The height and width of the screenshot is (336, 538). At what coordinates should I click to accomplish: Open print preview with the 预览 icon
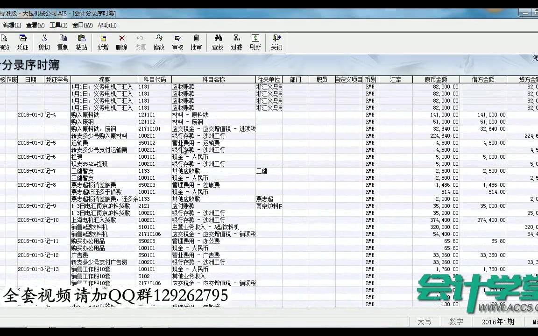coord(4,42)
